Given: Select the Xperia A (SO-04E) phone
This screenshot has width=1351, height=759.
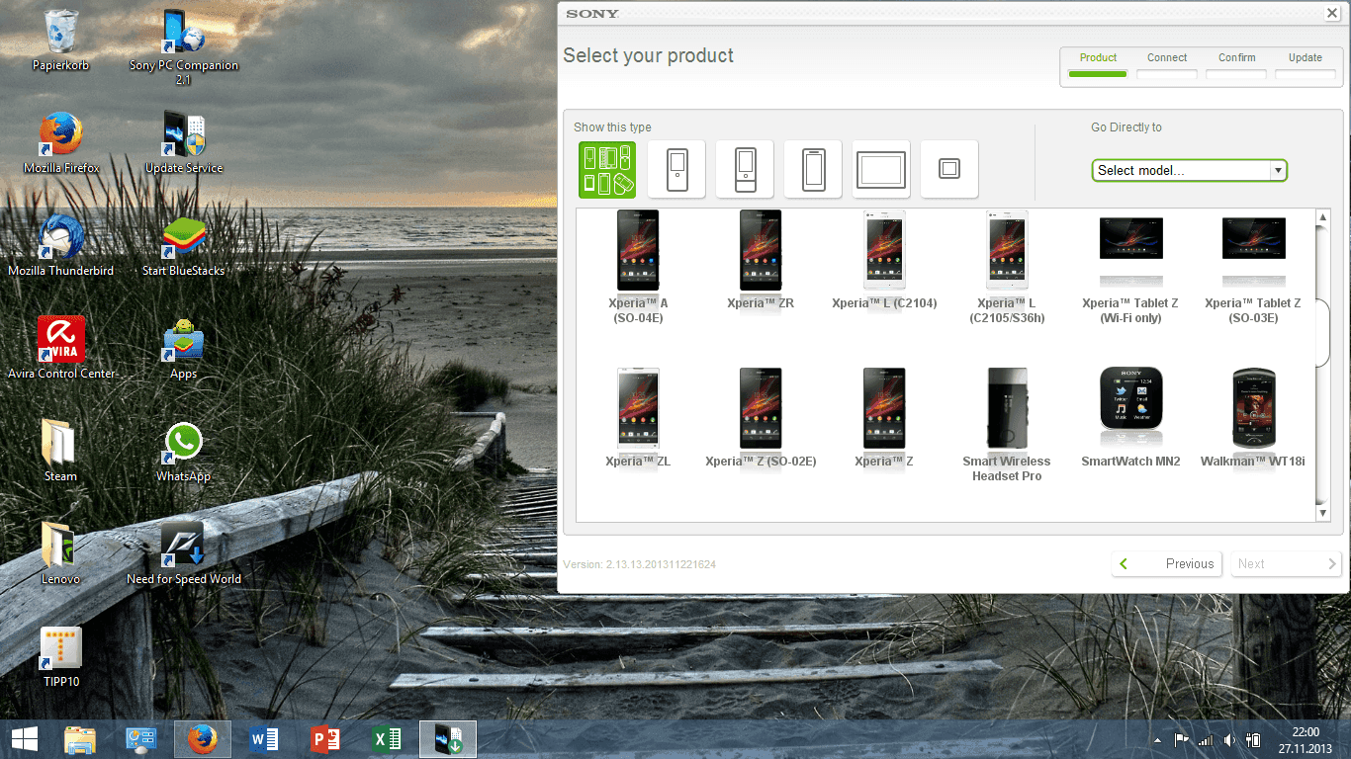Looking at the screenshot, I should click(638, 267).
